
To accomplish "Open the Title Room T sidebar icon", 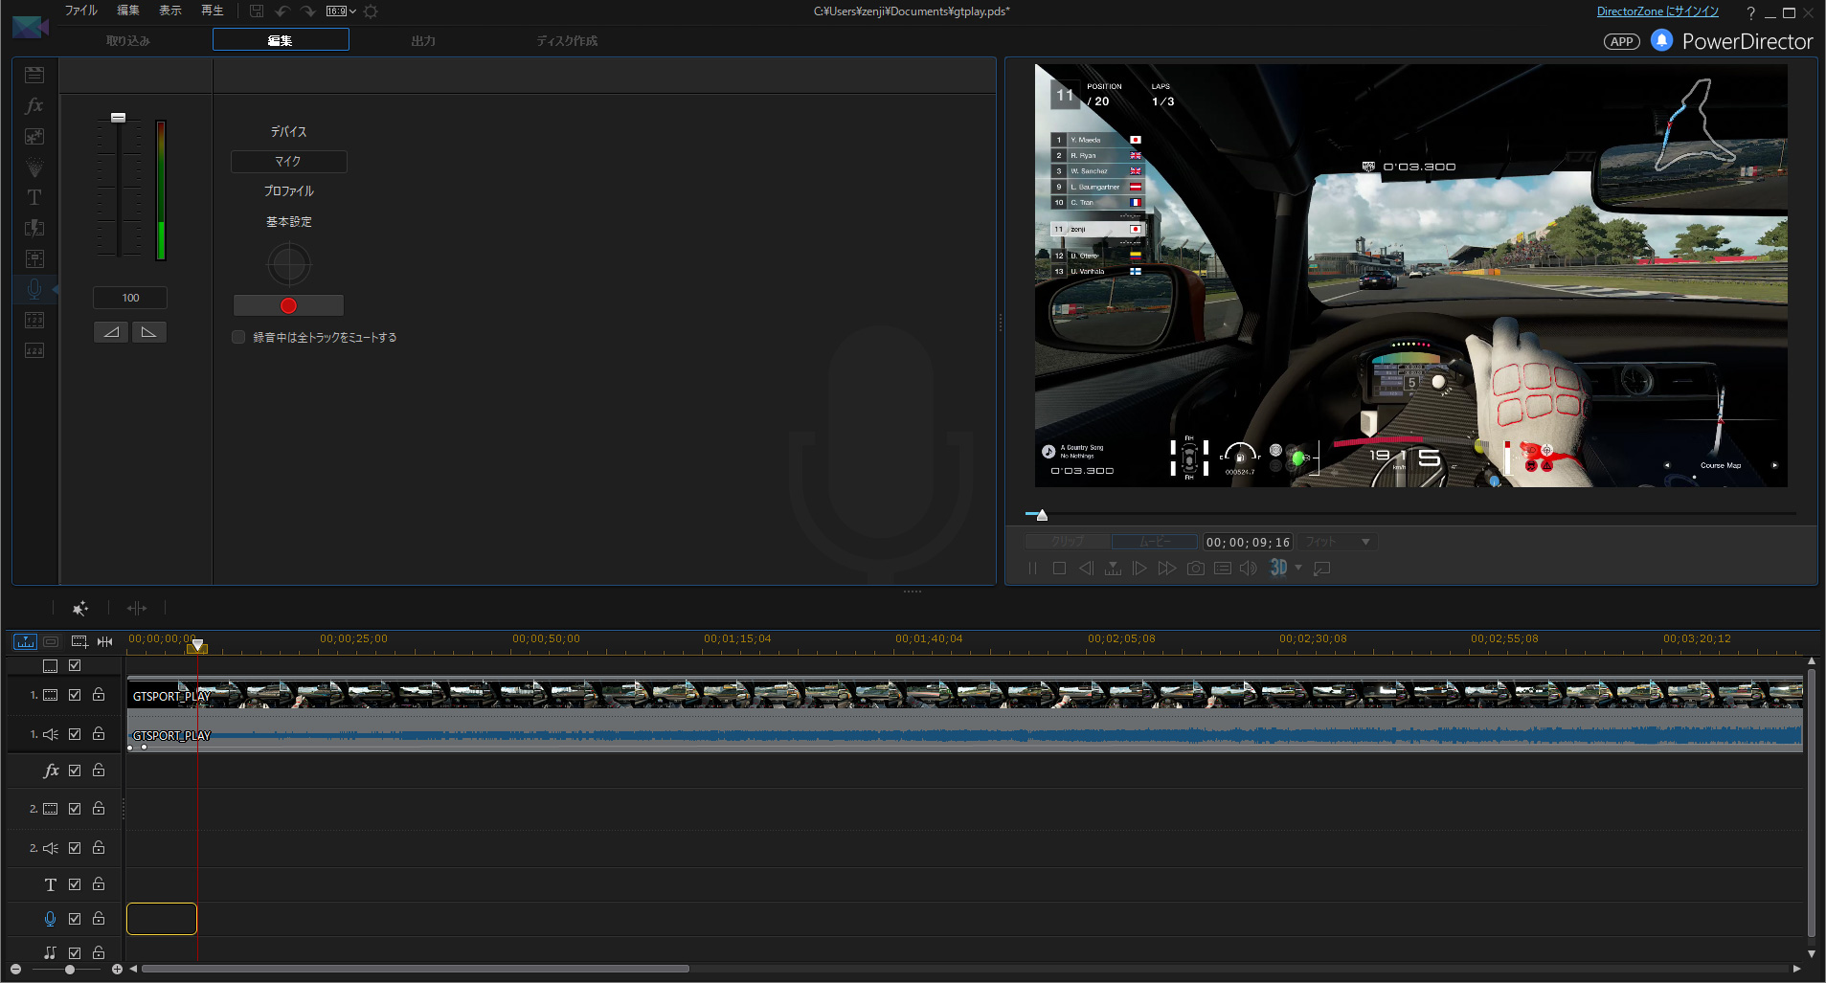I will pyautogui.click(x=34, y=197).
